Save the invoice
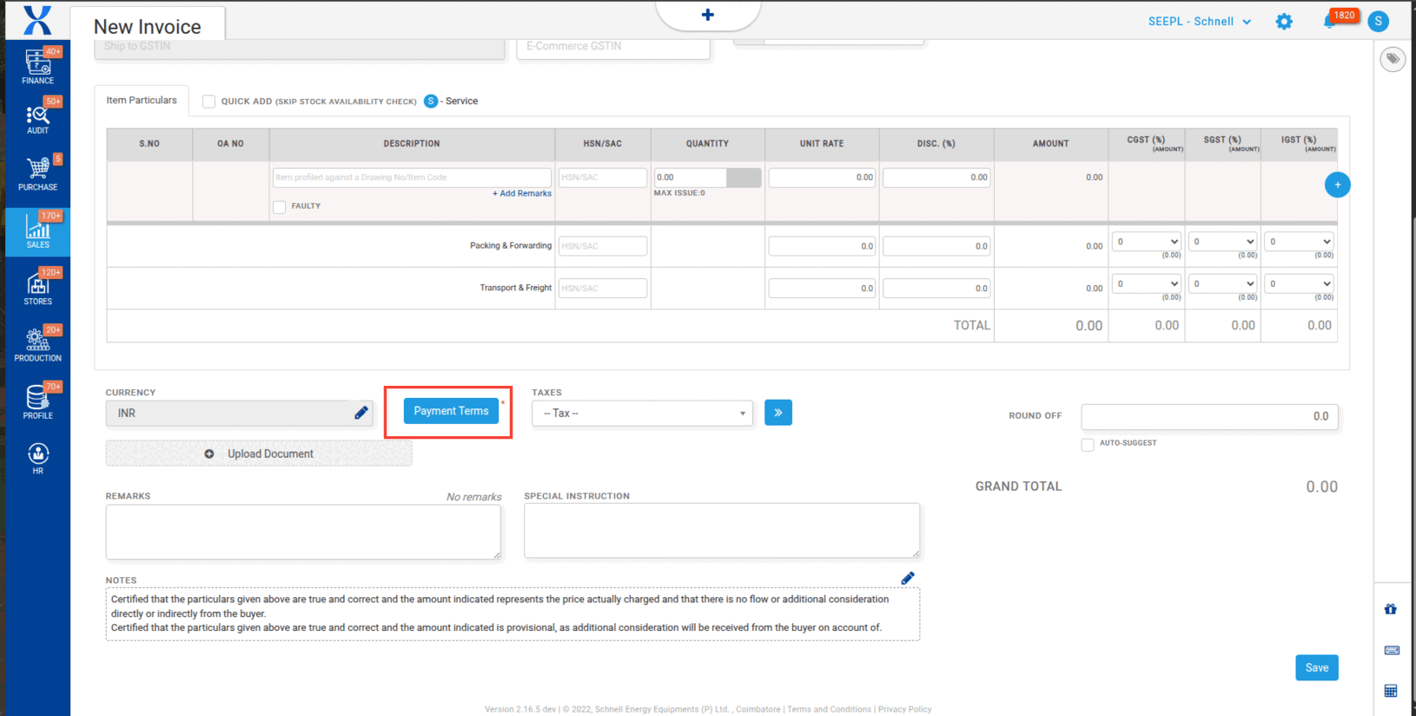The image size is (1416, 716). click(x=1316, y=667)
